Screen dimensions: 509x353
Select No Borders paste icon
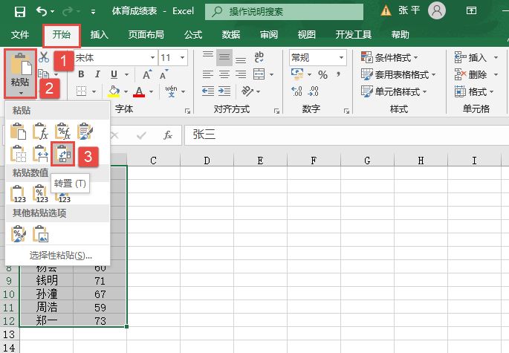pos(18,154)
